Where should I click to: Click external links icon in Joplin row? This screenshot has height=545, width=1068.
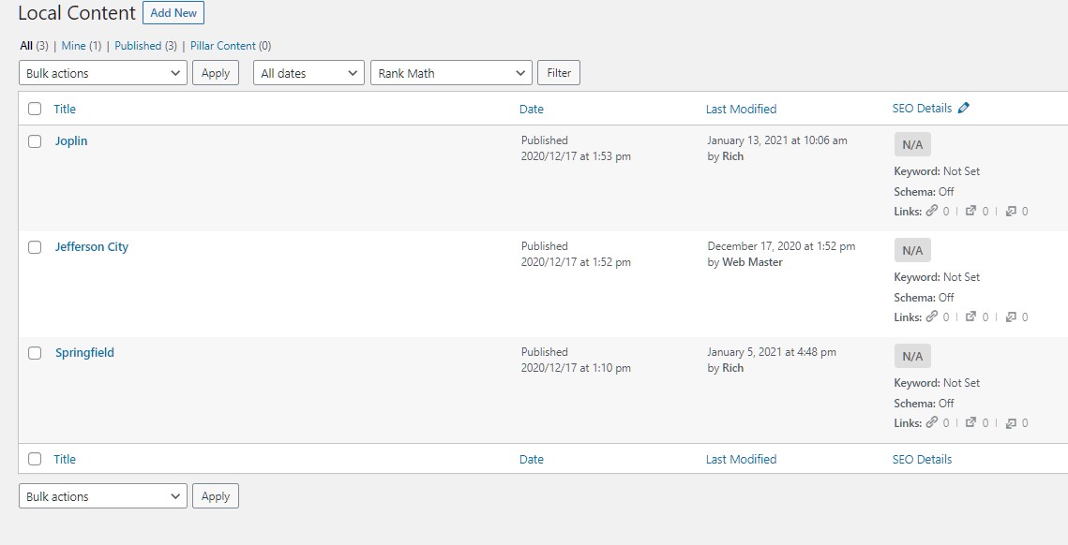971,211
